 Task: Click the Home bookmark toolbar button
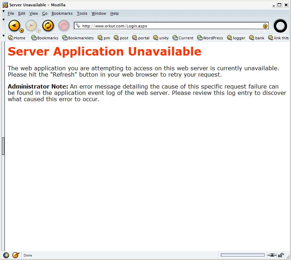(x=17, y=38)
